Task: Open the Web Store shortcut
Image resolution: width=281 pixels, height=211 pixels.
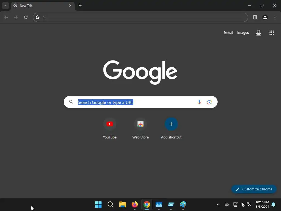Action: coord(140,129)
